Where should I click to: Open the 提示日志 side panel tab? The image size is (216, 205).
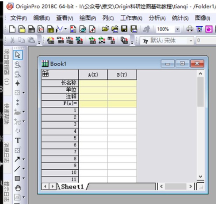point(7,192)
